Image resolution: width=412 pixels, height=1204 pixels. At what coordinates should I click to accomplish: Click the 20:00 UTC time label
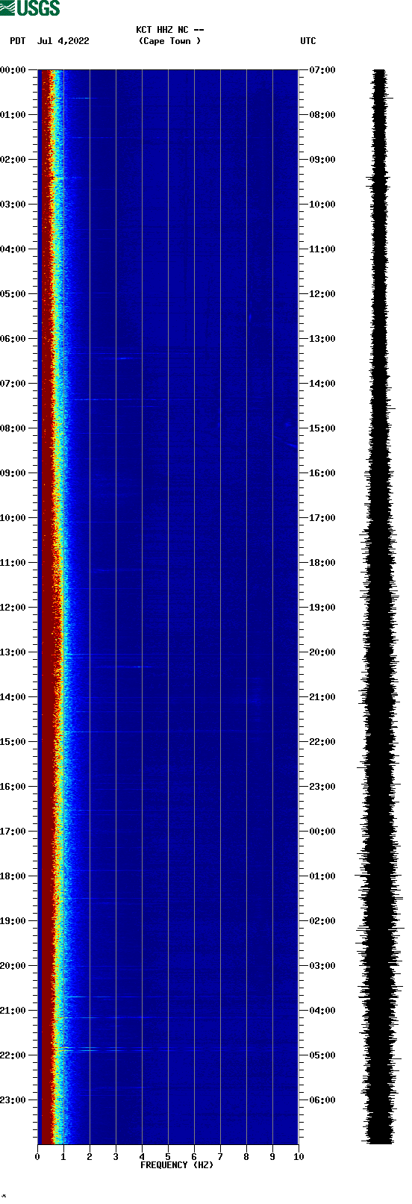tap(322, 652)
